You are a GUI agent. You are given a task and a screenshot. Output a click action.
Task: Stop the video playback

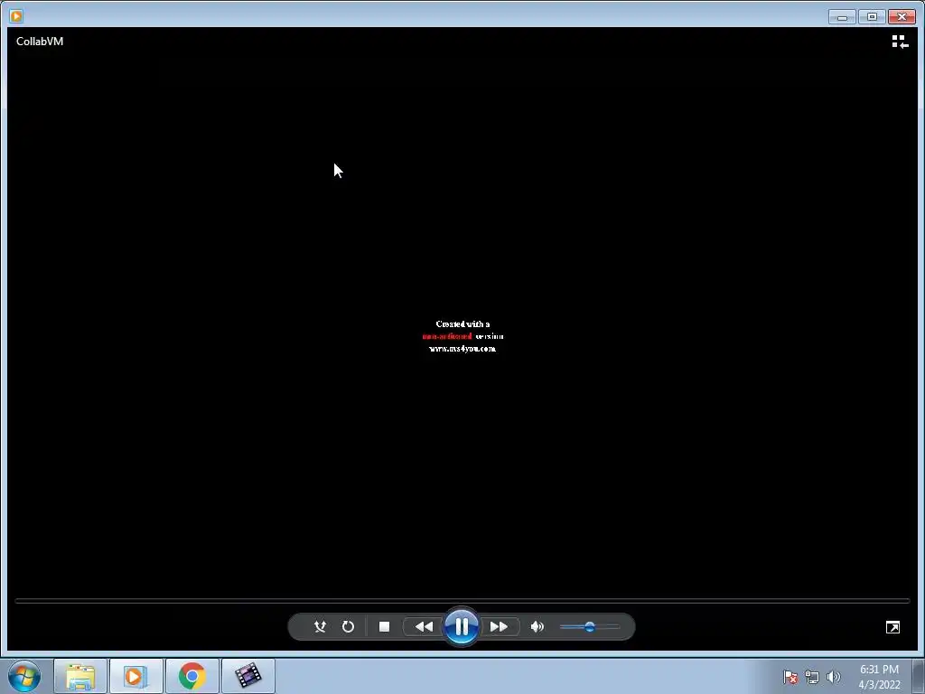[384, 627]
